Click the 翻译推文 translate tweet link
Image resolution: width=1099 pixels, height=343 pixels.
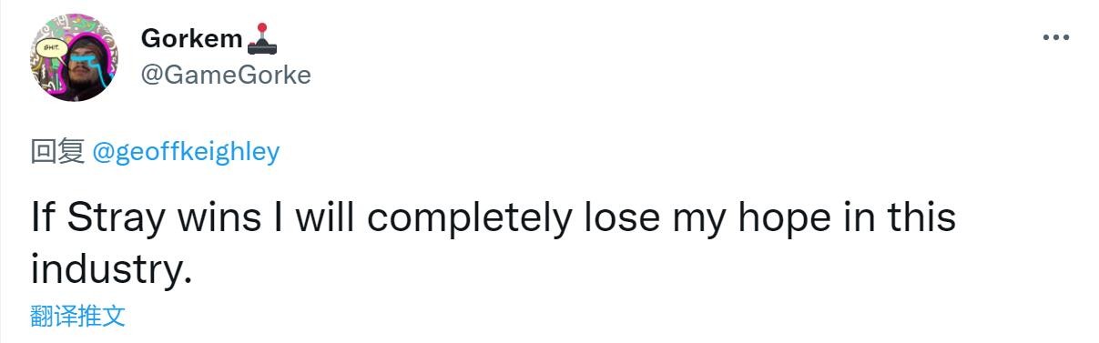[x=78, y=317]
